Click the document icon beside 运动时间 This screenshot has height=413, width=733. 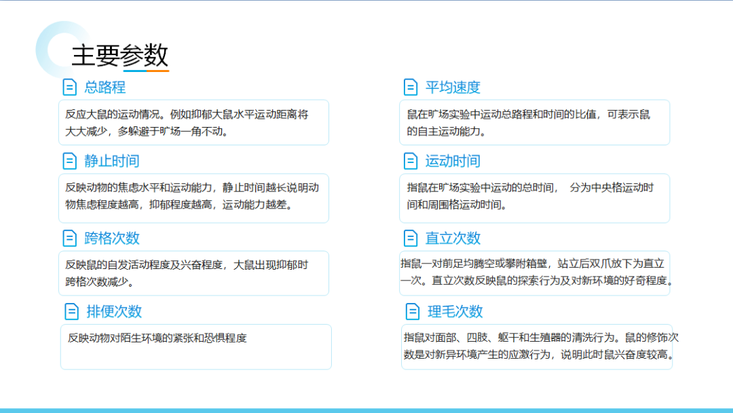coord(411,161)
